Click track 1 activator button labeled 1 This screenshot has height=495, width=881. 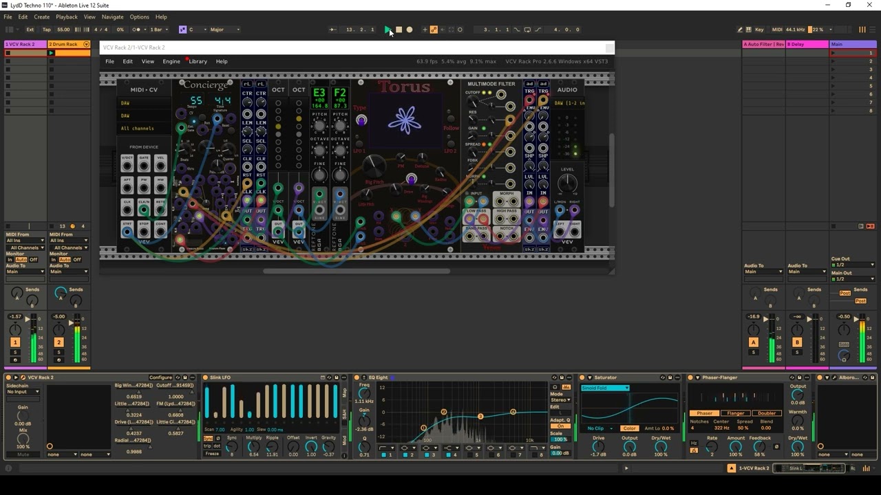15,342
